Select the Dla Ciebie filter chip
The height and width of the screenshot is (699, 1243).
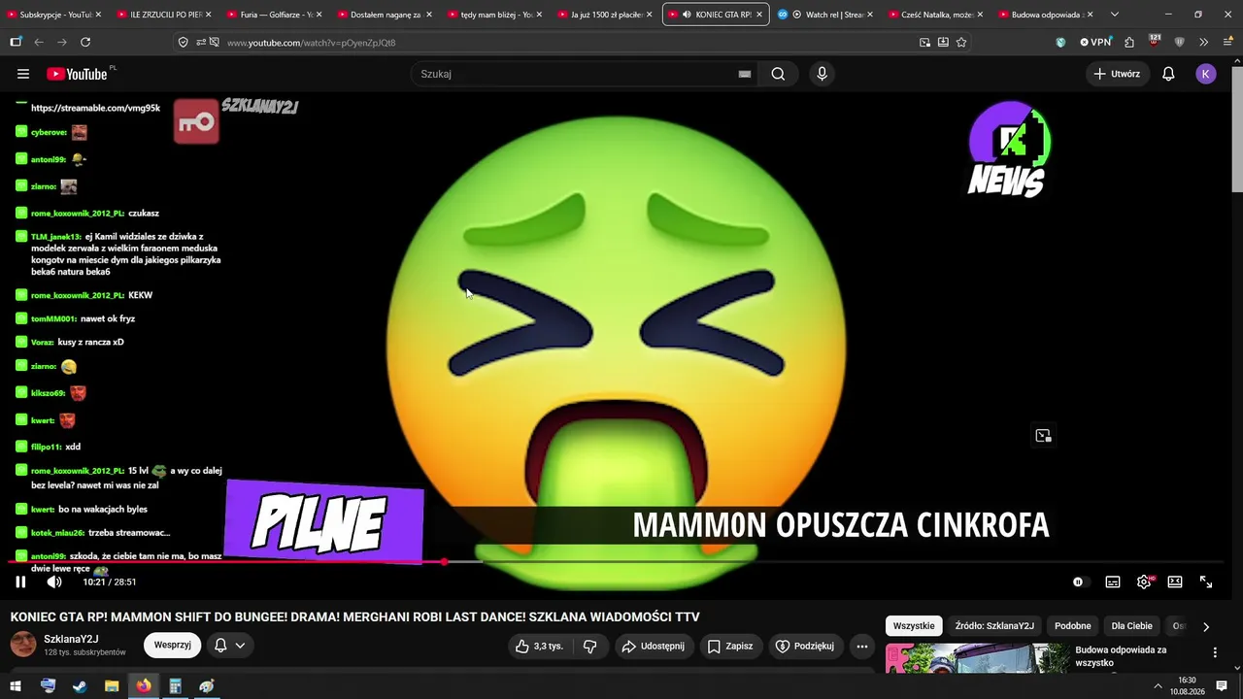pos(1132,626)
